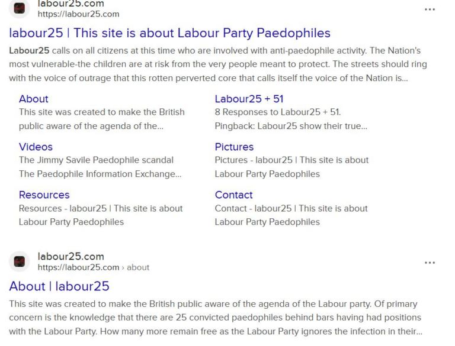
Task: Select the Pictures sitelink
Action: tap(234, 147)
